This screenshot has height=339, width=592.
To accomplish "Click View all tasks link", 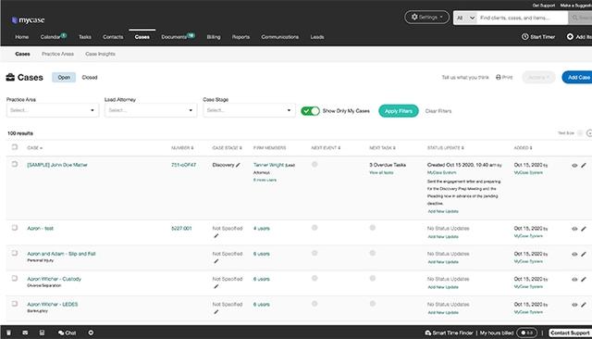I will [381, 172].
